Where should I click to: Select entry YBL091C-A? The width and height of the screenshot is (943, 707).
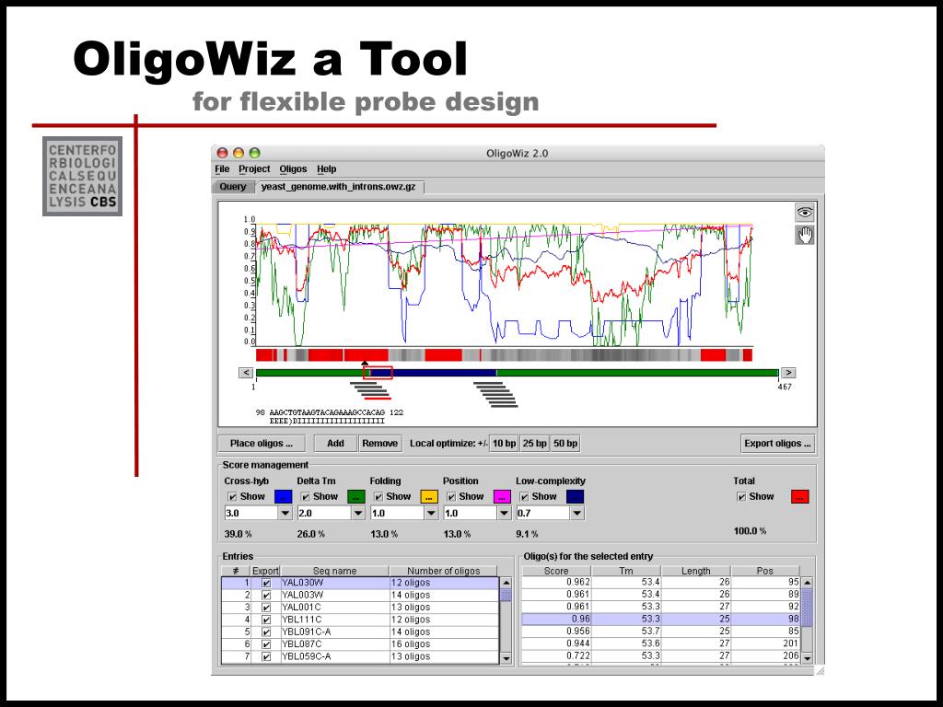coord(360,632)
